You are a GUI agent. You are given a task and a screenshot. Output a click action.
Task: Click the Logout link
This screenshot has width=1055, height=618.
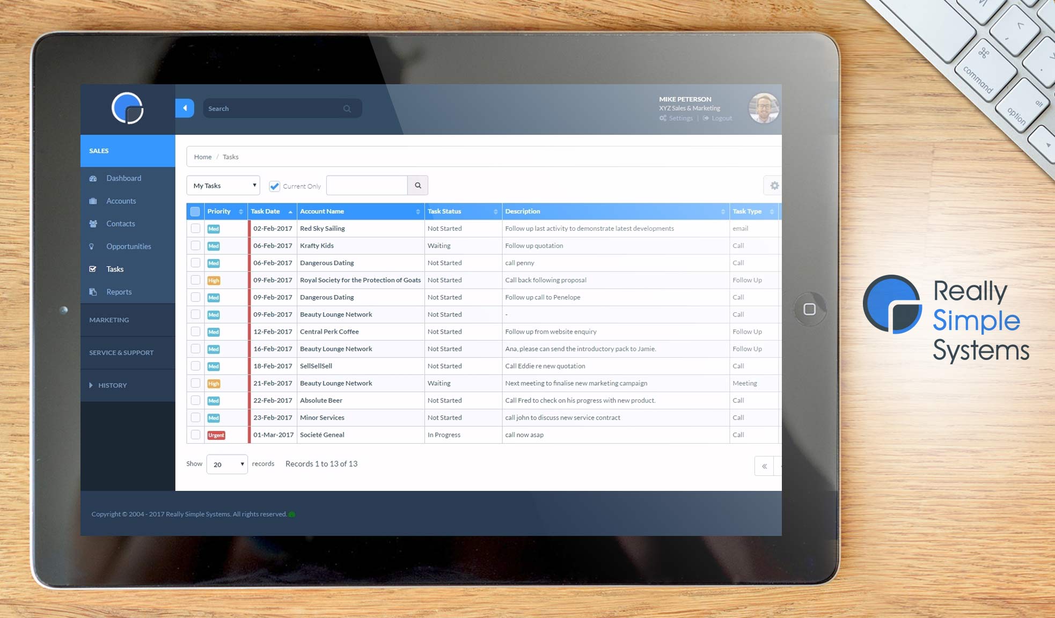point(721,118)
